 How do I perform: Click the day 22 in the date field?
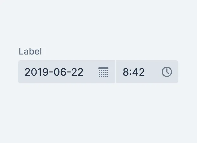point(77,72)
